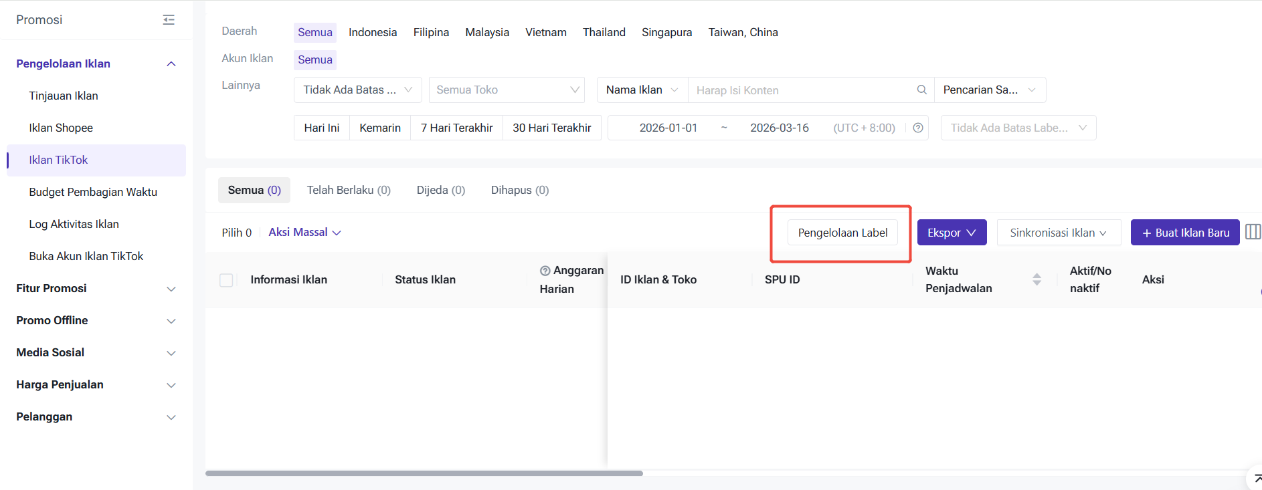Image resolution: width=1262 pixels, height=490 pixels.
Task: Click the timezone help question icon
Action: click(x=918, y=128)
